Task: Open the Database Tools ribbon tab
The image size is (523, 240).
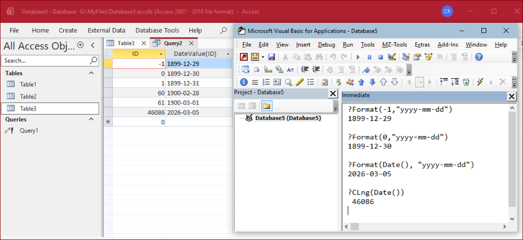Action: [157, 30]
